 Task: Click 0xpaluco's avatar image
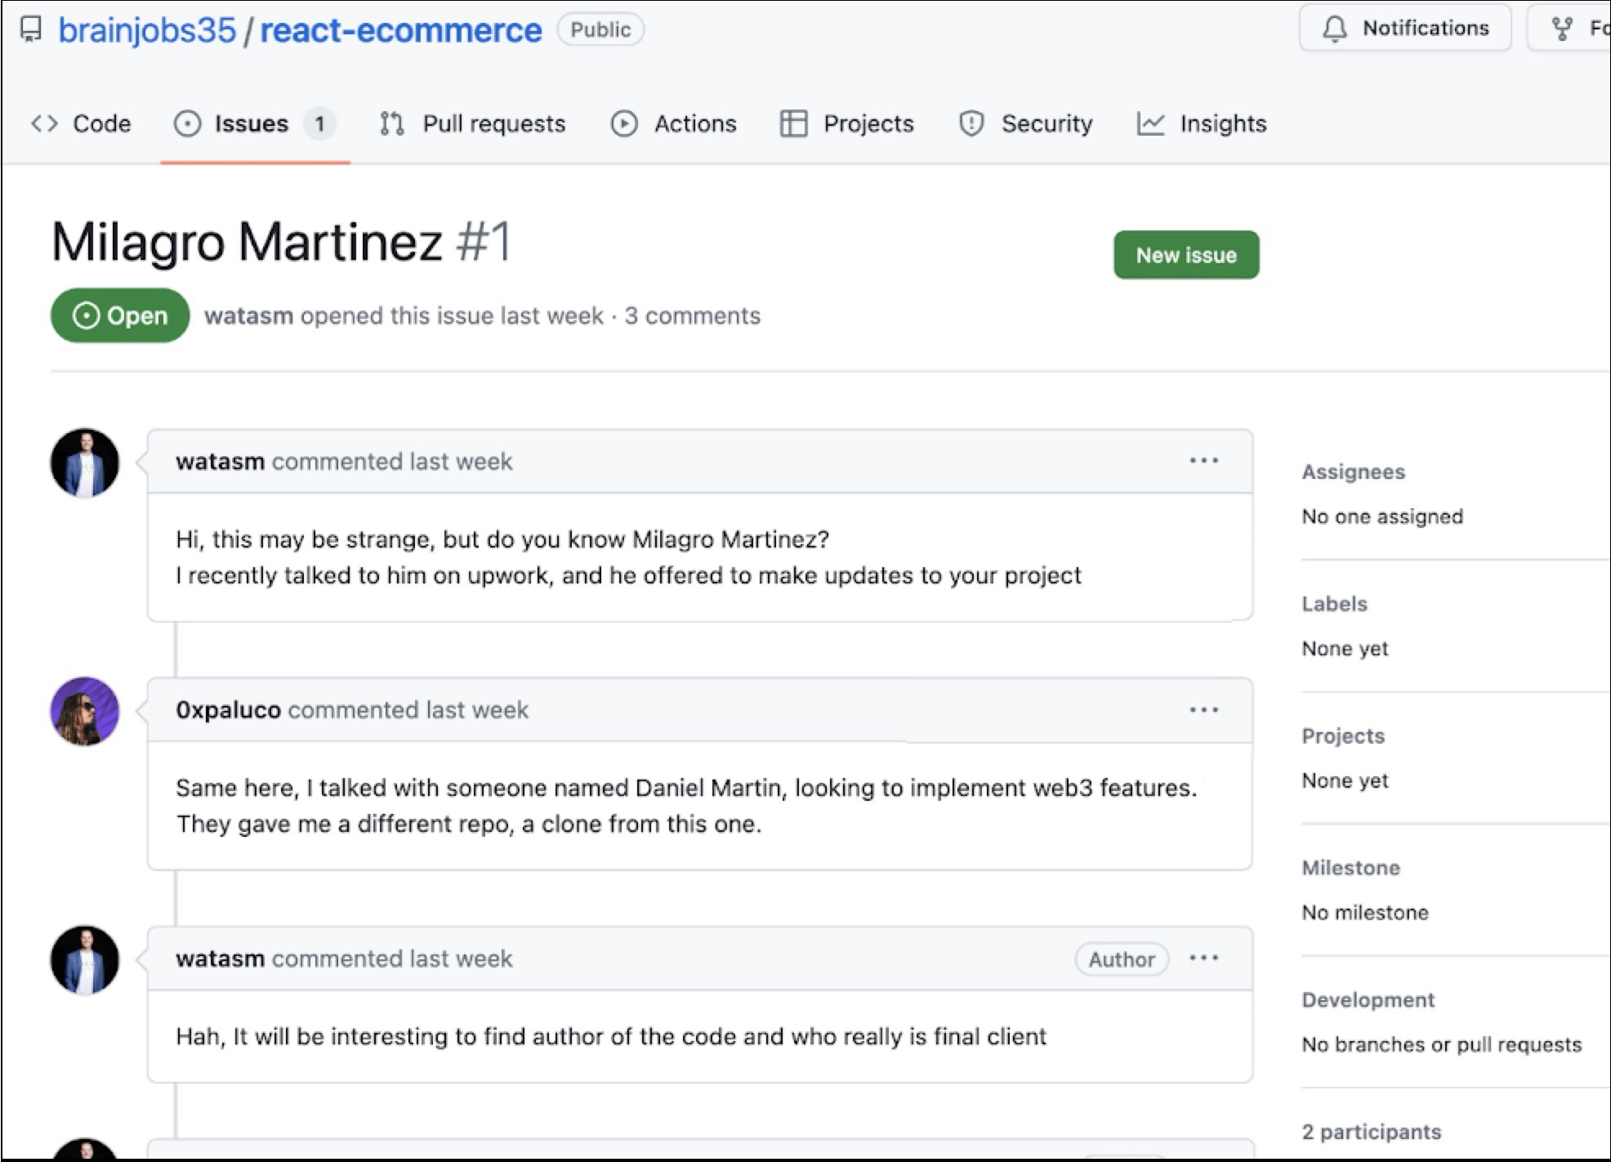85,711
